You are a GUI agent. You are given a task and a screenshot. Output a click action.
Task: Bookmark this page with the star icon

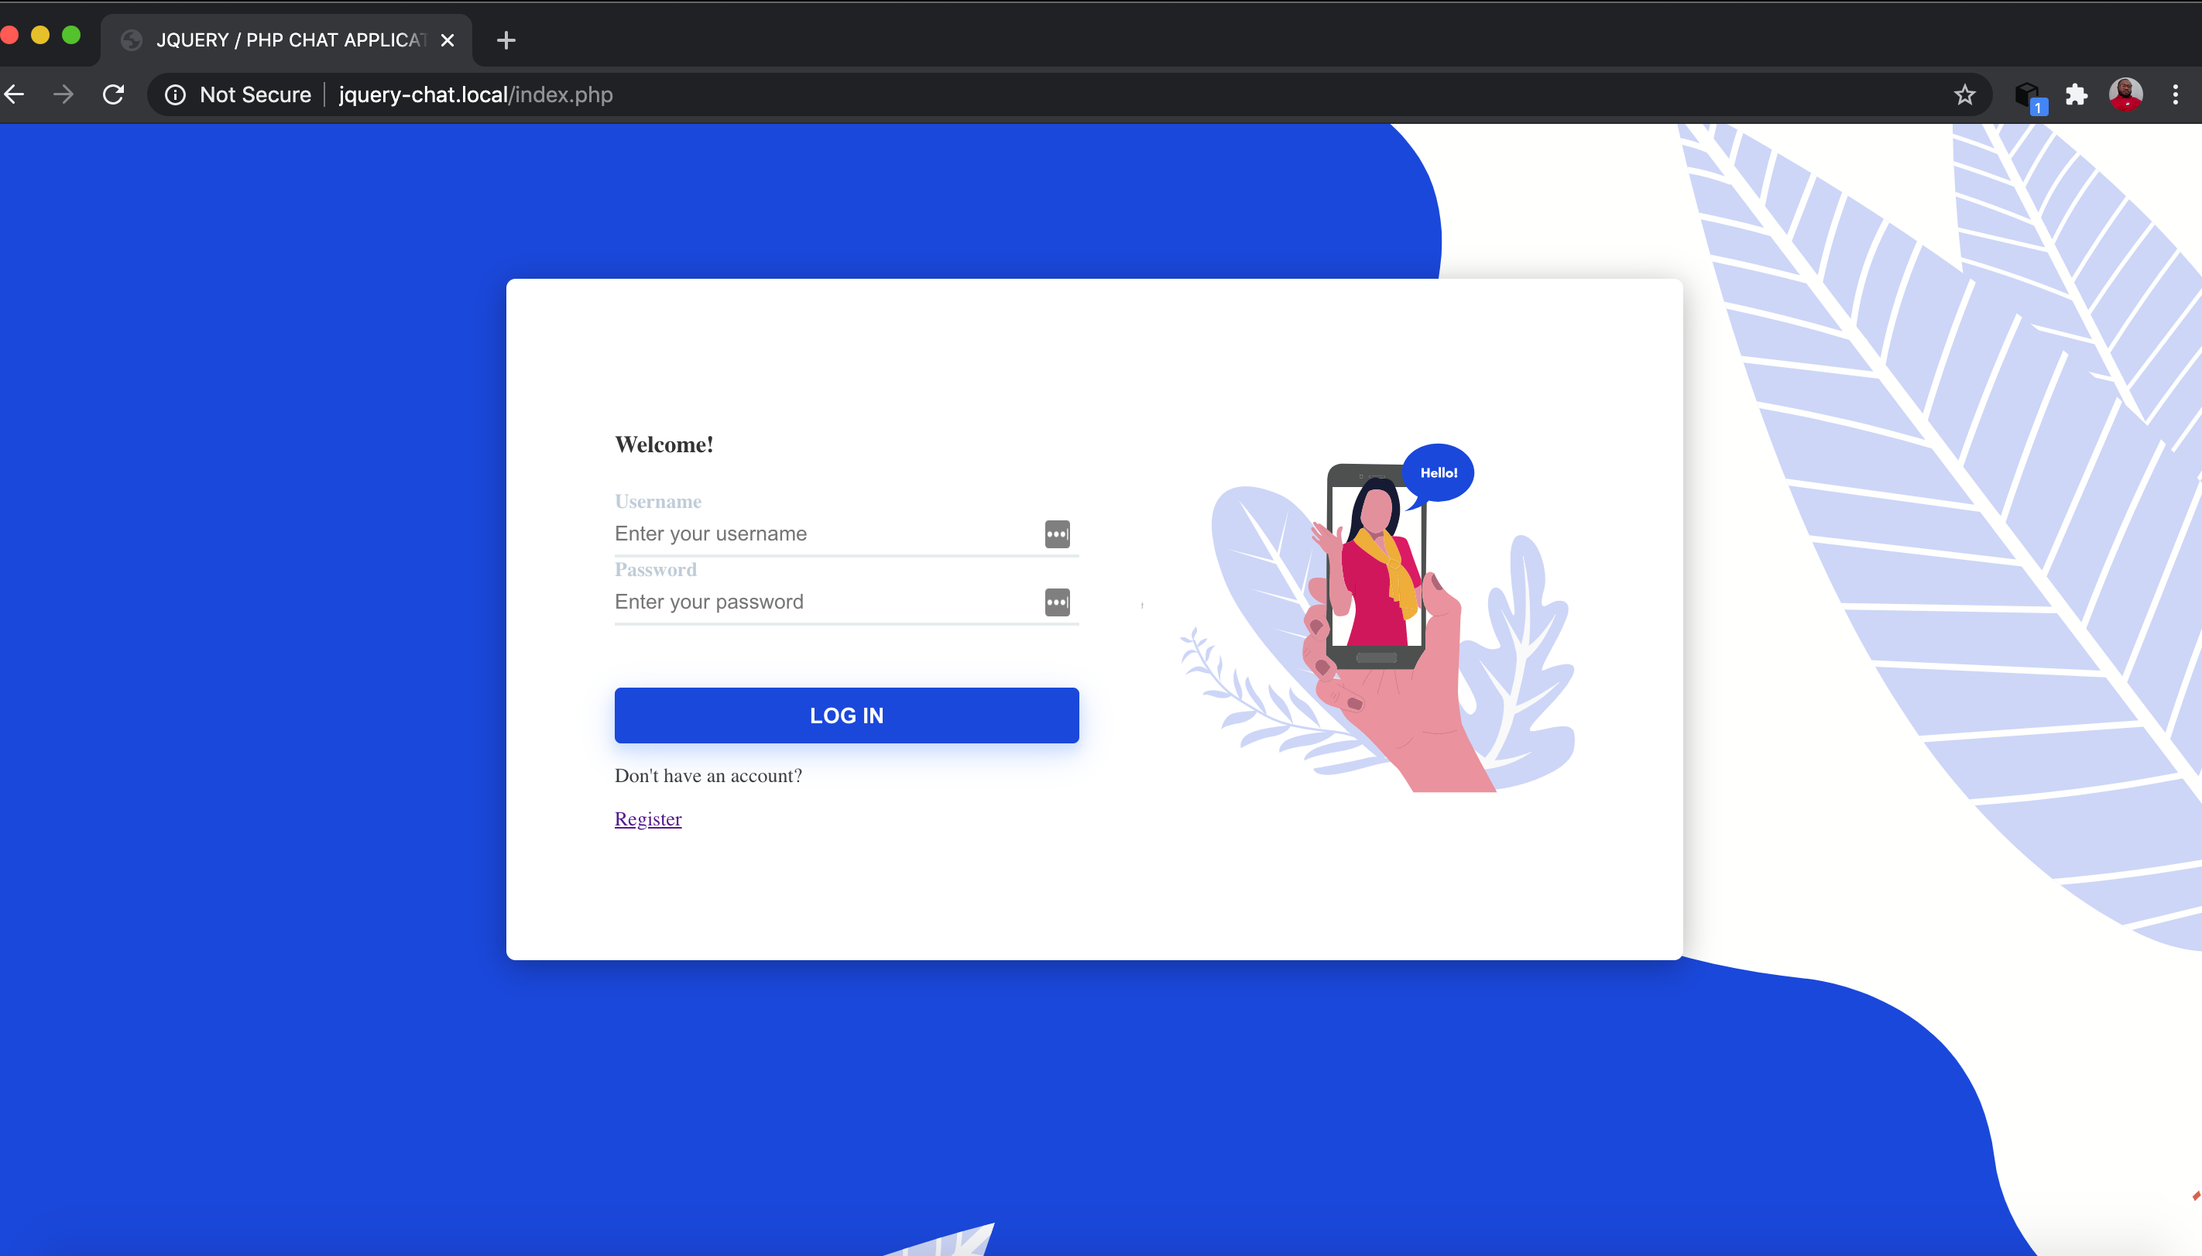coord(1964,95)
